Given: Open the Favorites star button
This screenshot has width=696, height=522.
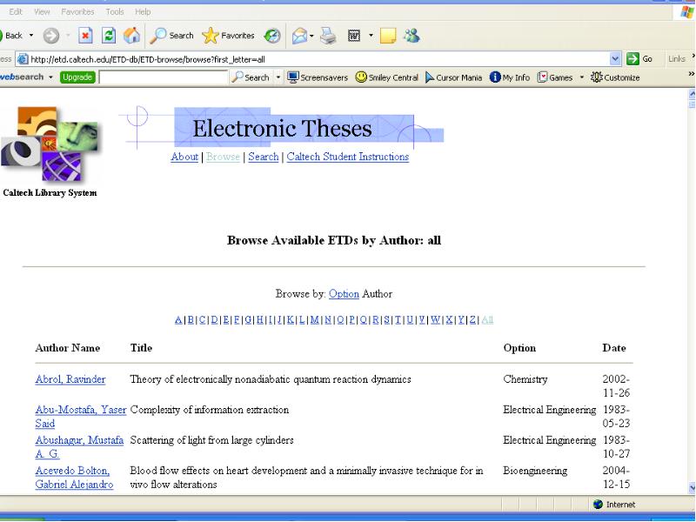Looking at the screenshot, I should pyautogui.click(x=228, y=36).
